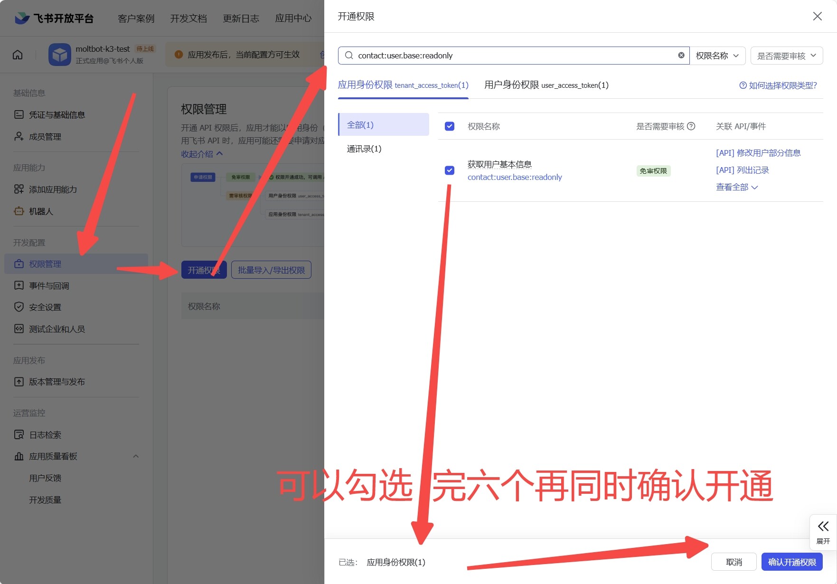Click the 展开 double-chevron icon

(x=823, y=527)
